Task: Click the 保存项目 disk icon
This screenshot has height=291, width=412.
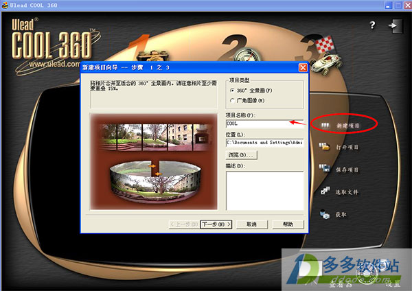Action: point(325,168)
